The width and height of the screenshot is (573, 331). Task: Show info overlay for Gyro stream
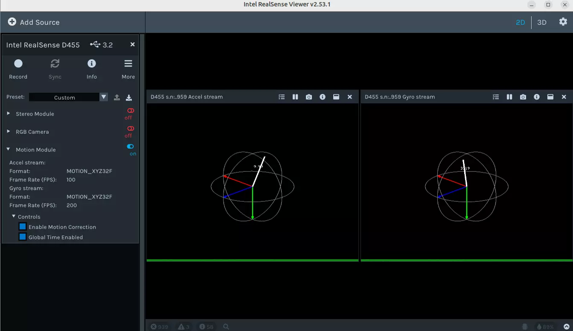click(x=537, y=97)
